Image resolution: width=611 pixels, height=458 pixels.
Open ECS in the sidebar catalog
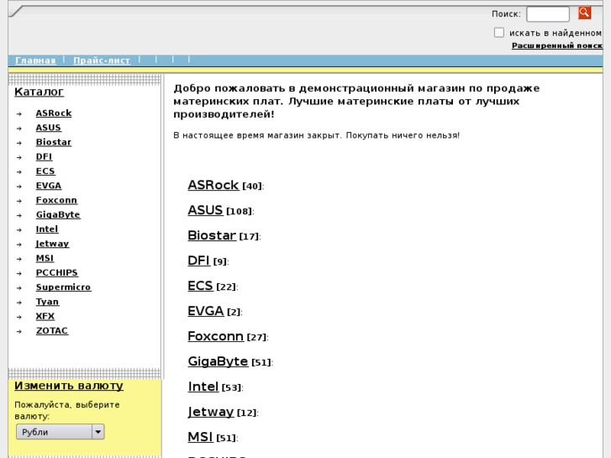pos(45,171)
